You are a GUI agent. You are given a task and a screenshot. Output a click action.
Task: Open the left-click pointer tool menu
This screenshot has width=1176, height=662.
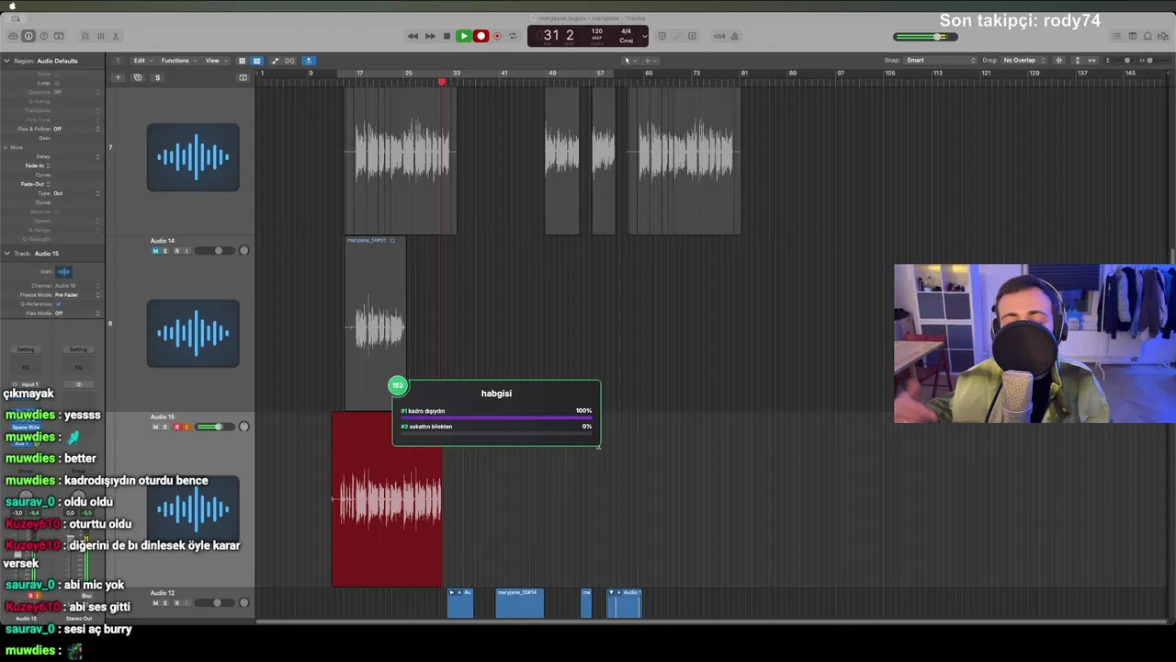[x=629, y=61]
